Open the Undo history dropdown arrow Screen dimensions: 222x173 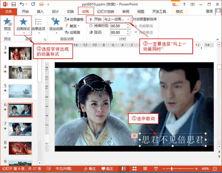[26, 4]
